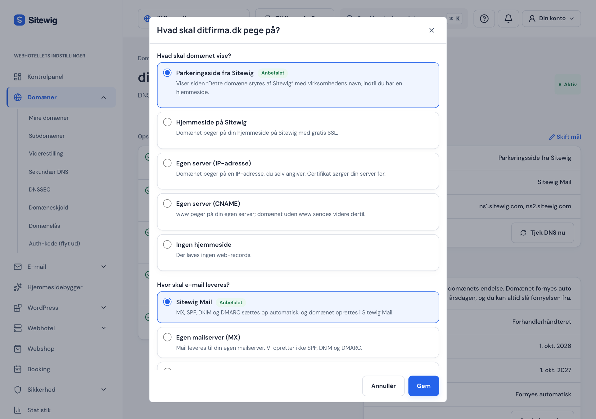The image size is (596, 419).
Task: Click the Webshop bag icon
Action: (x=18, y=349)
